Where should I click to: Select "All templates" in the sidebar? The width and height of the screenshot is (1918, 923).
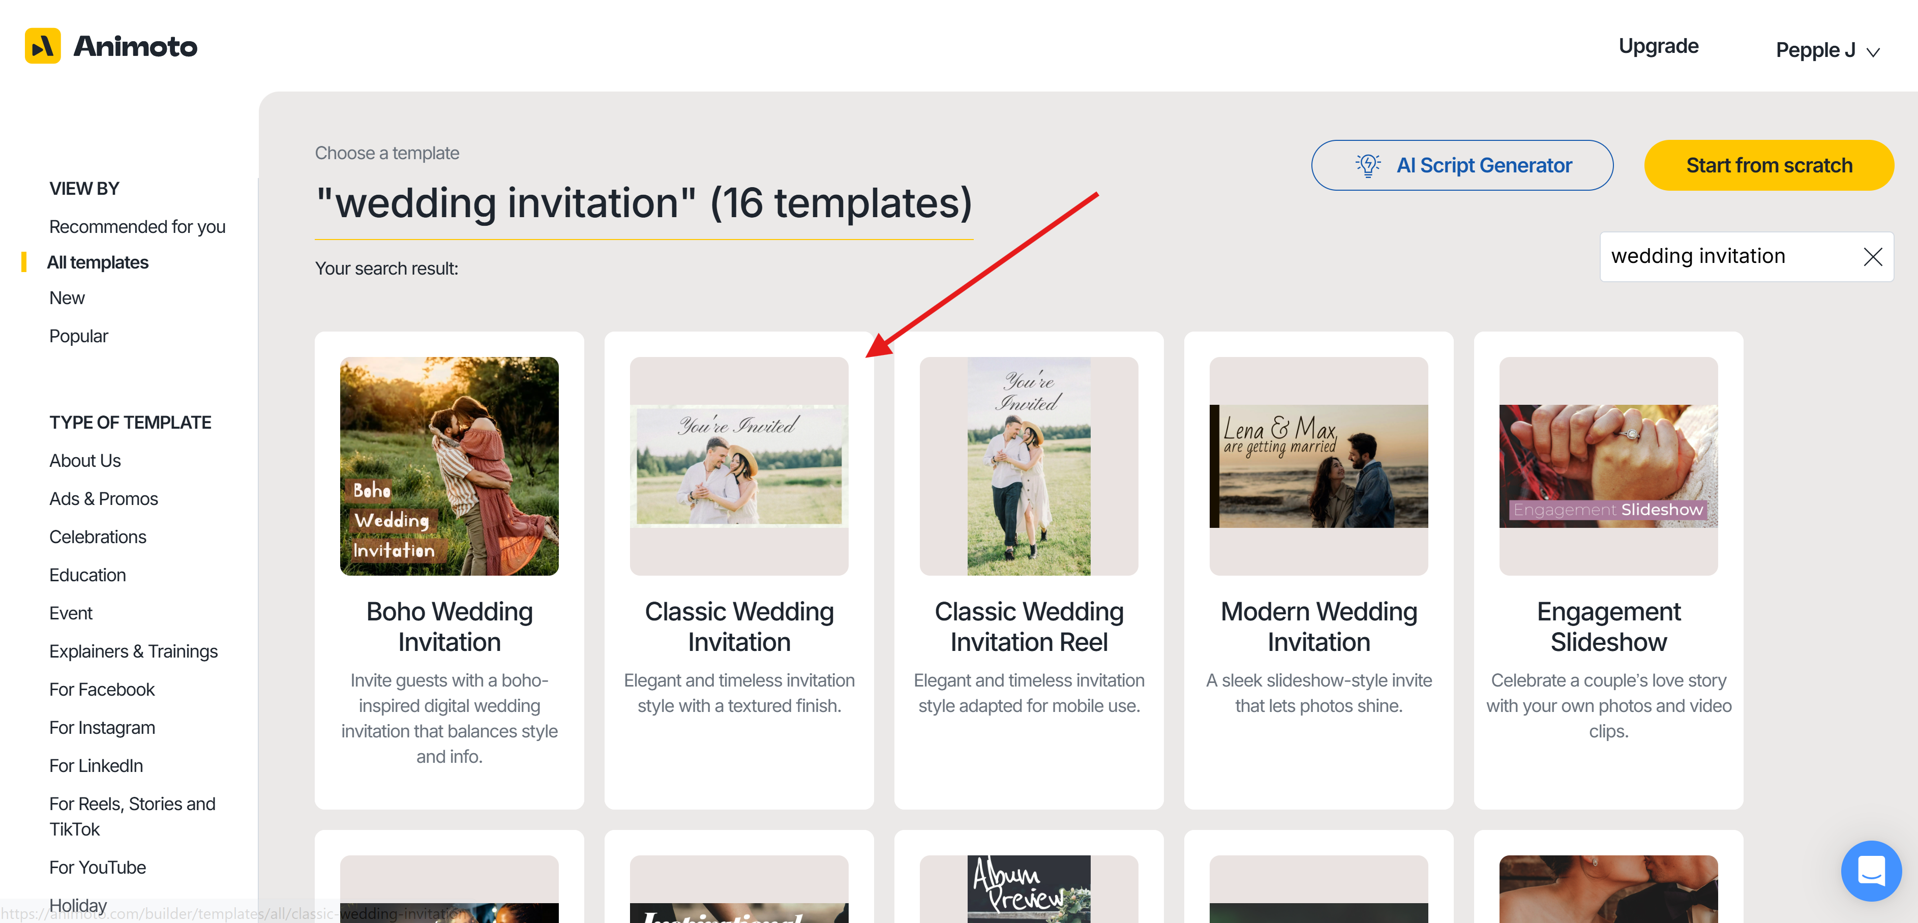pyautogui.click(x=98, y=262)
